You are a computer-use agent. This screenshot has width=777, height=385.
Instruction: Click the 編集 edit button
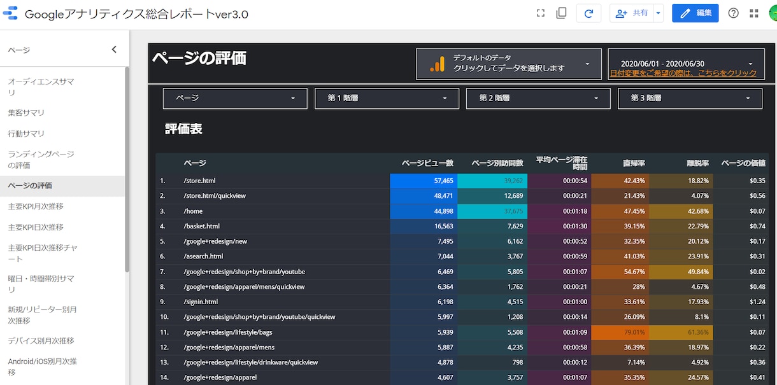point(695,13)
